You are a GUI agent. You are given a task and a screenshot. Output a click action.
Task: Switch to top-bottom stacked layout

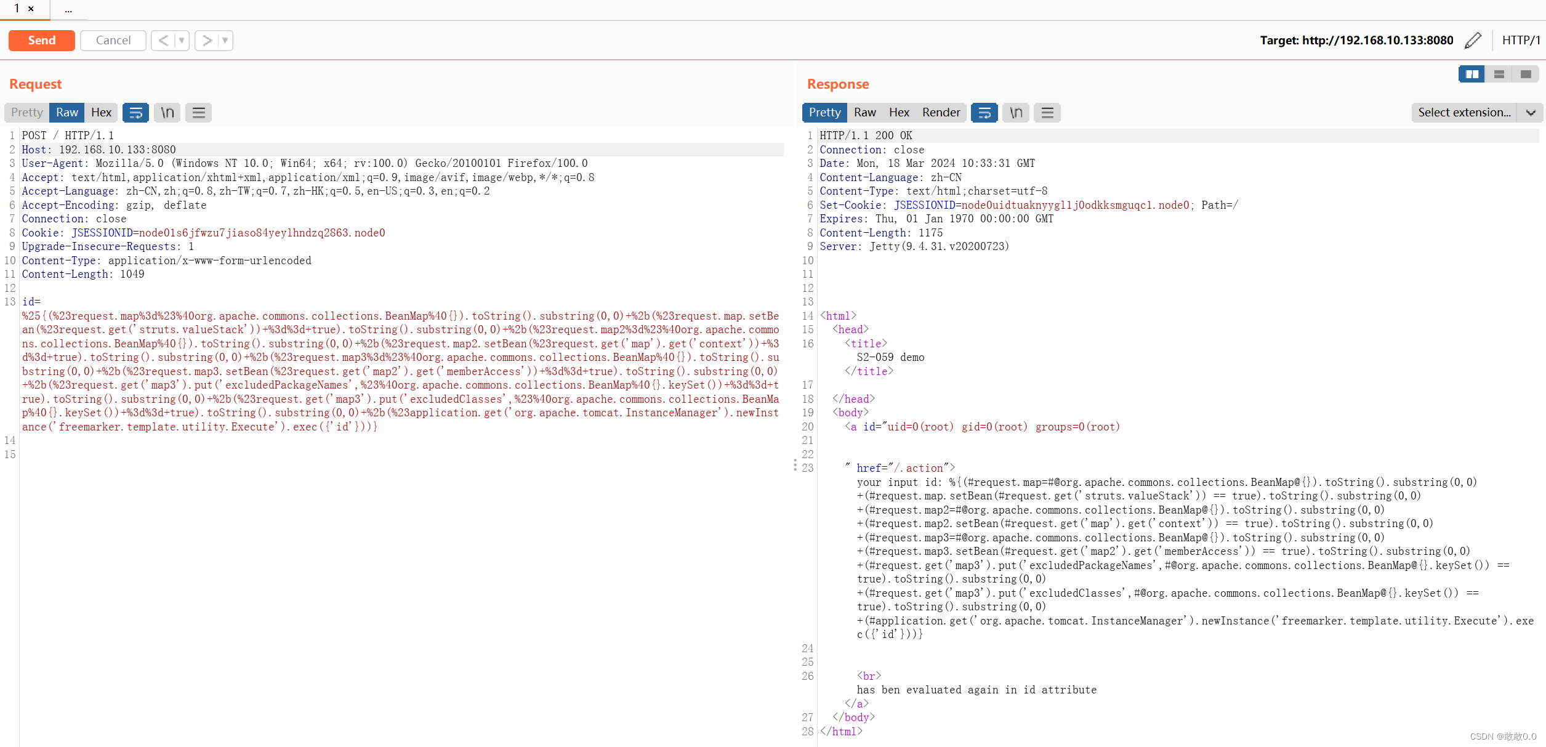tap(1499, 75)
